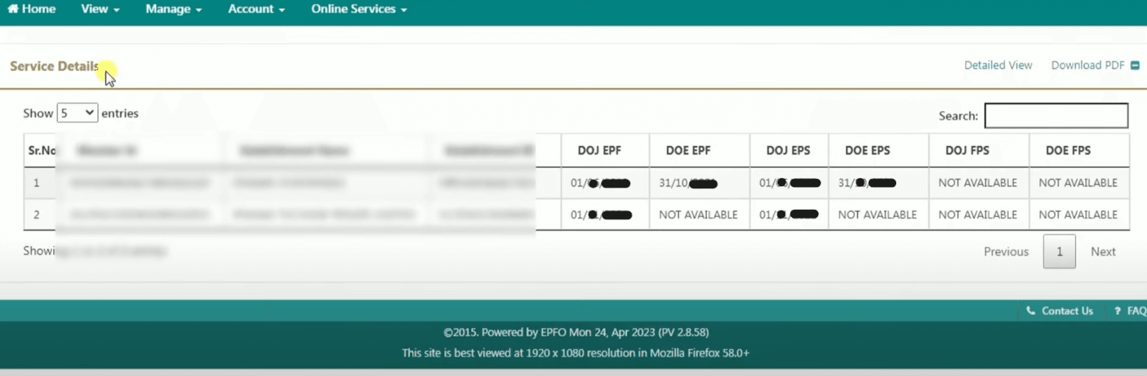Viewport: 1147px width, 376px height.
Task: Sort by the Sr.No column header
Action: (41, 150)
